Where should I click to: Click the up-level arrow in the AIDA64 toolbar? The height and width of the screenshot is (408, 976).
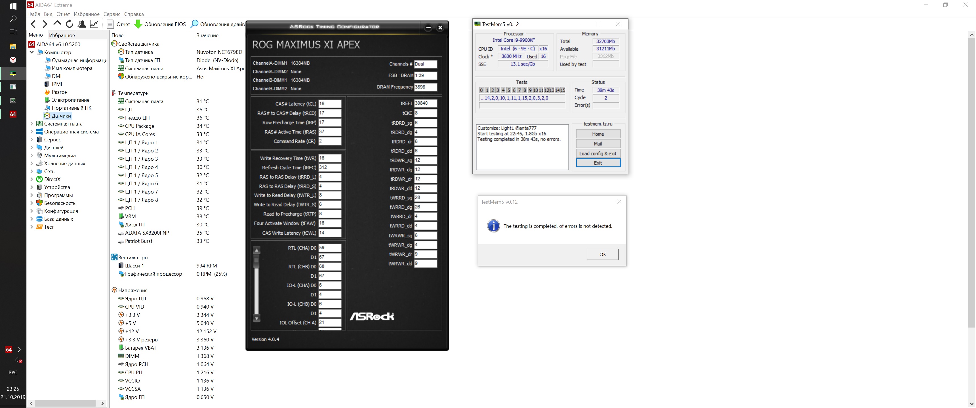[57, 24]
